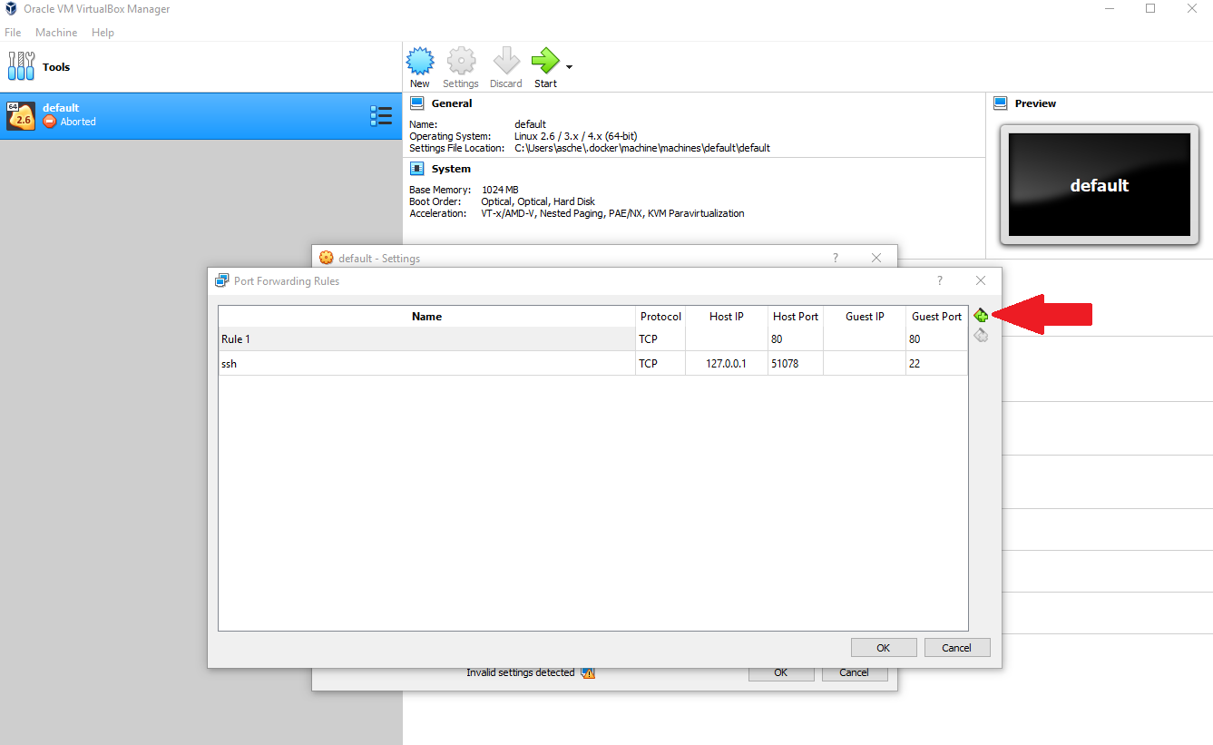Image resolution: width=1213 pixels, height=745 pixels.
Task: Click the Base Memory value 1024 MB
Action: click(500, 190)
